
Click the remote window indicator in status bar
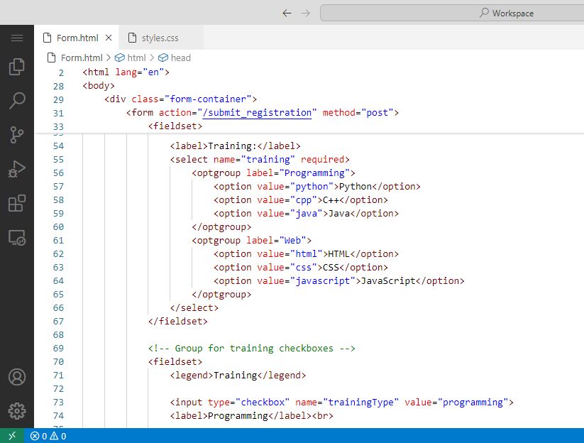pos(12,436)
